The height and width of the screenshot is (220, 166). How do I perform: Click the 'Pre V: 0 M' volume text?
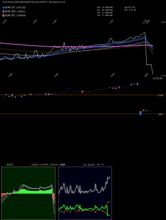tap(130, 10)
